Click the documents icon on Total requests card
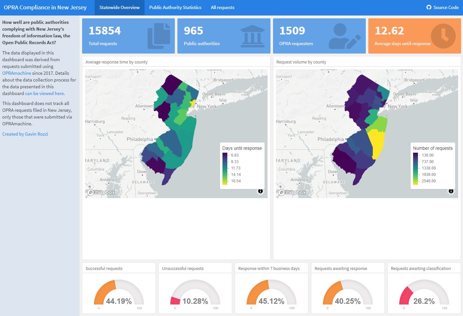 [x=159, y=35]
